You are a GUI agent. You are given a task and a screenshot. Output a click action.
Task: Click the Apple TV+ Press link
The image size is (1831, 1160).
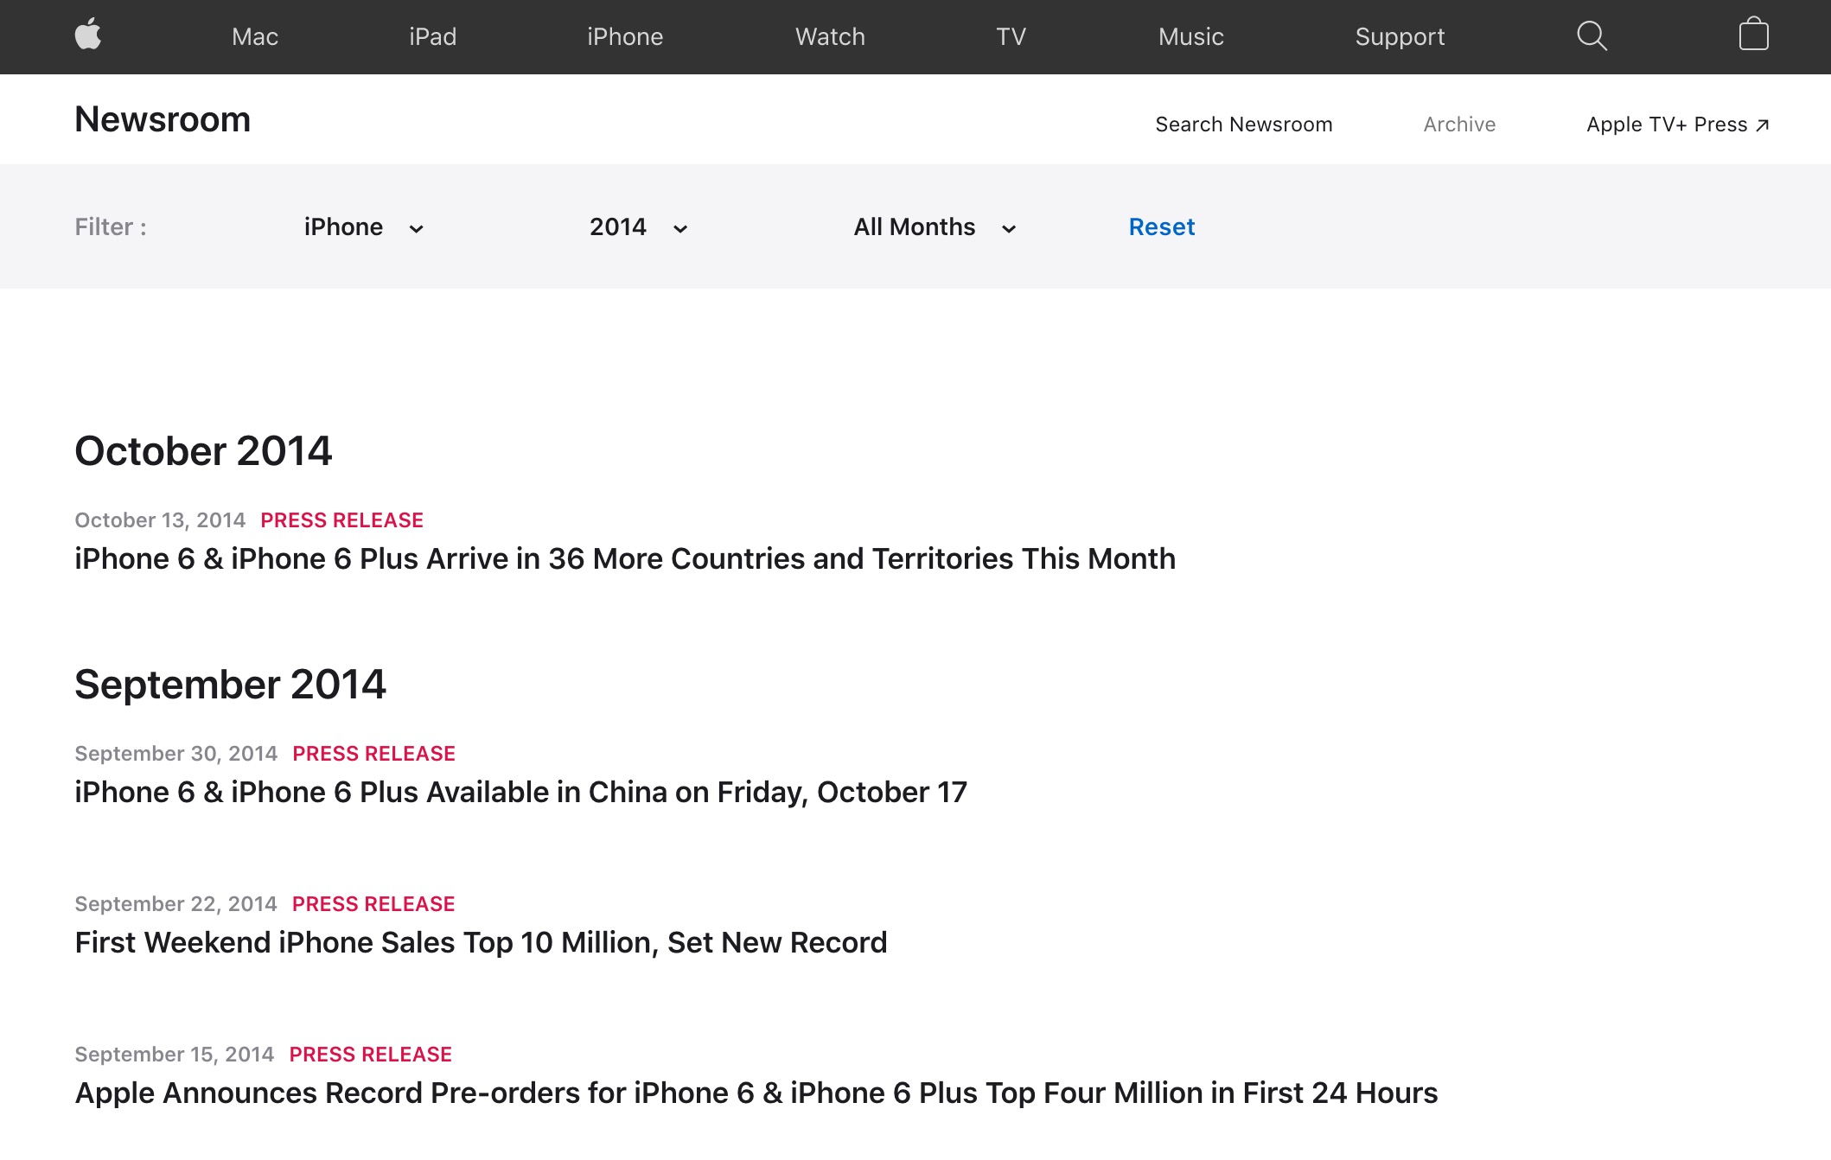pyautogui.click(x=1677, y=124)
